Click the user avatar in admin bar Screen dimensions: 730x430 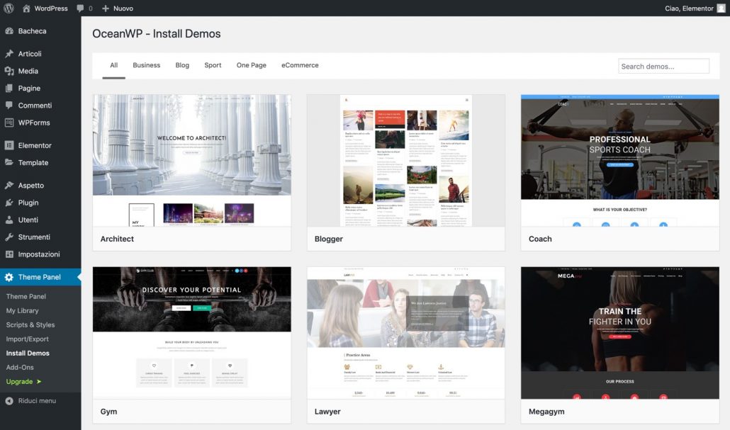pyautogui.click(x=721, y=9)
